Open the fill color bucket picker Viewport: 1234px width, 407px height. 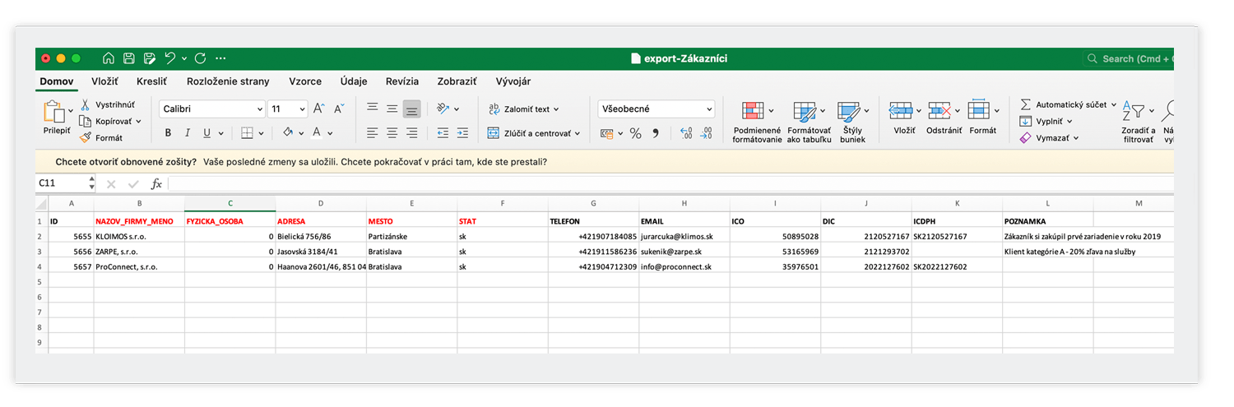coord(288,133)
